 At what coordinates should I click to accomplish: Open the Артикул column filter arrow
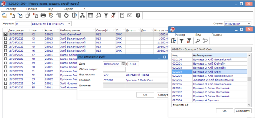coord(58,30)
